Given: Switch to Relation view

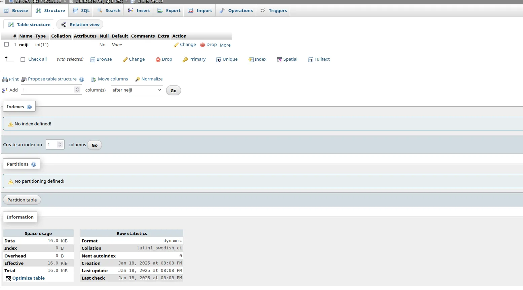Looking at the screenshot, I should click(x=80, y=24).
